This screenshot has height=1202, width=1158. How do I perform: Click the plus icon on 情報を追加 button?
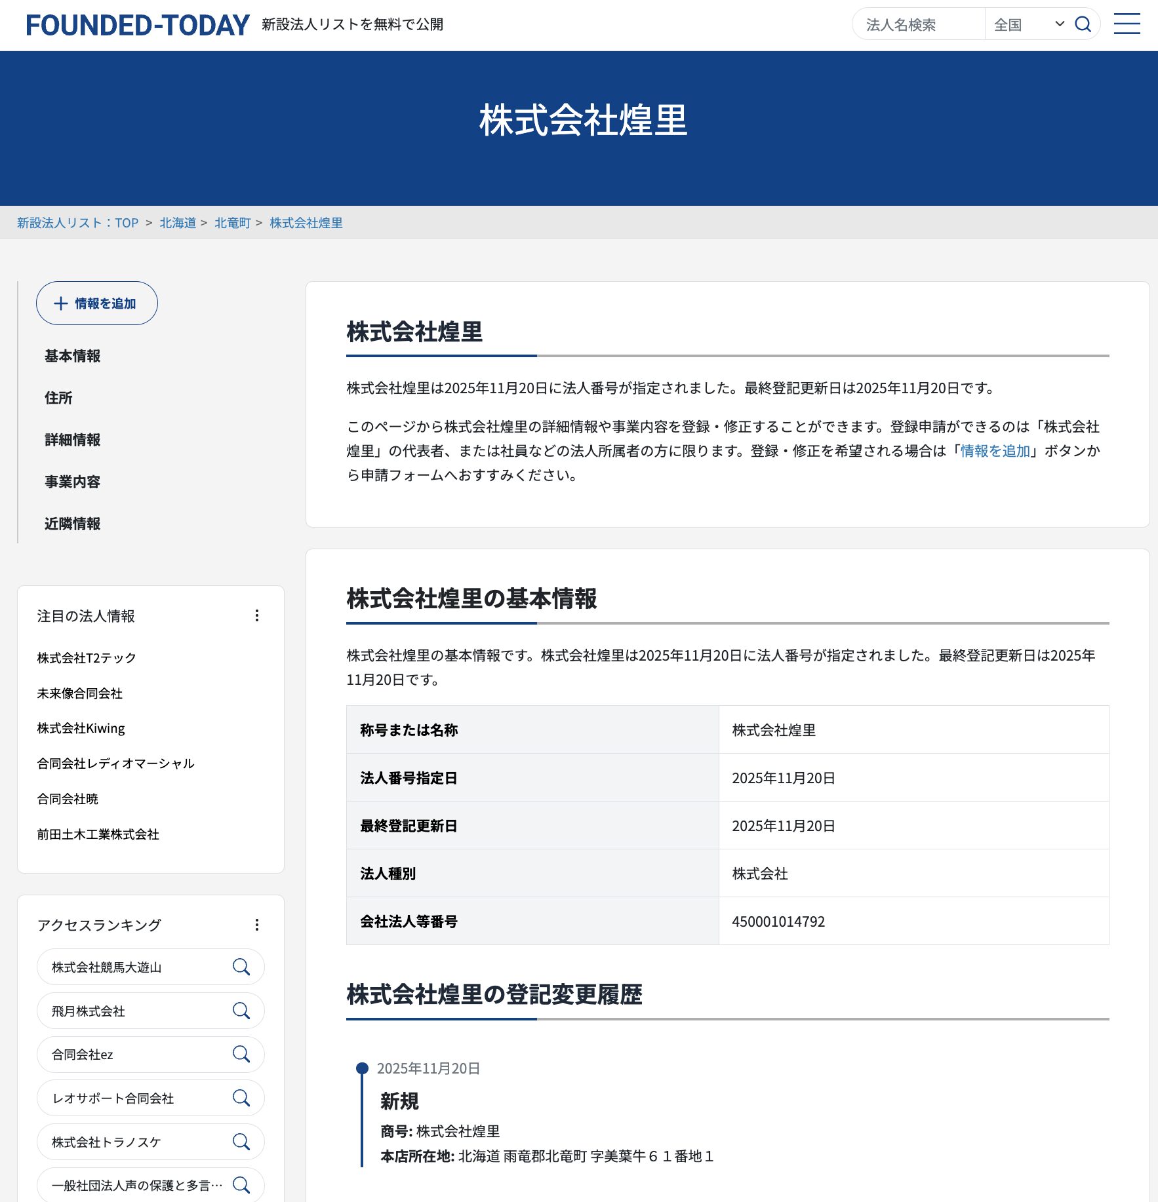(61, 303)
